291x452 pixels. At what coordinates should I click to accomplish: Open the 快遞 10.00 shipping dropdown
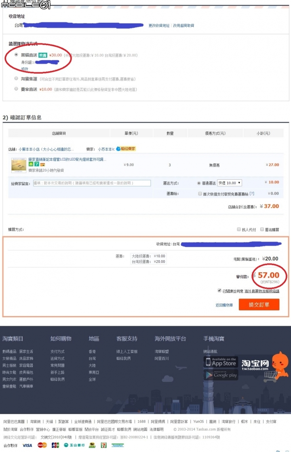[x=230, y=183]
